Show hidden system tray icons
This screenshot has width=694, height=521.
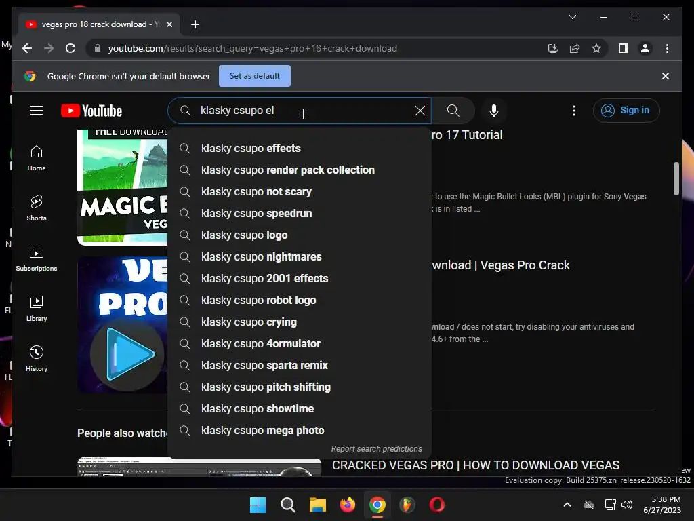point(567,505)
